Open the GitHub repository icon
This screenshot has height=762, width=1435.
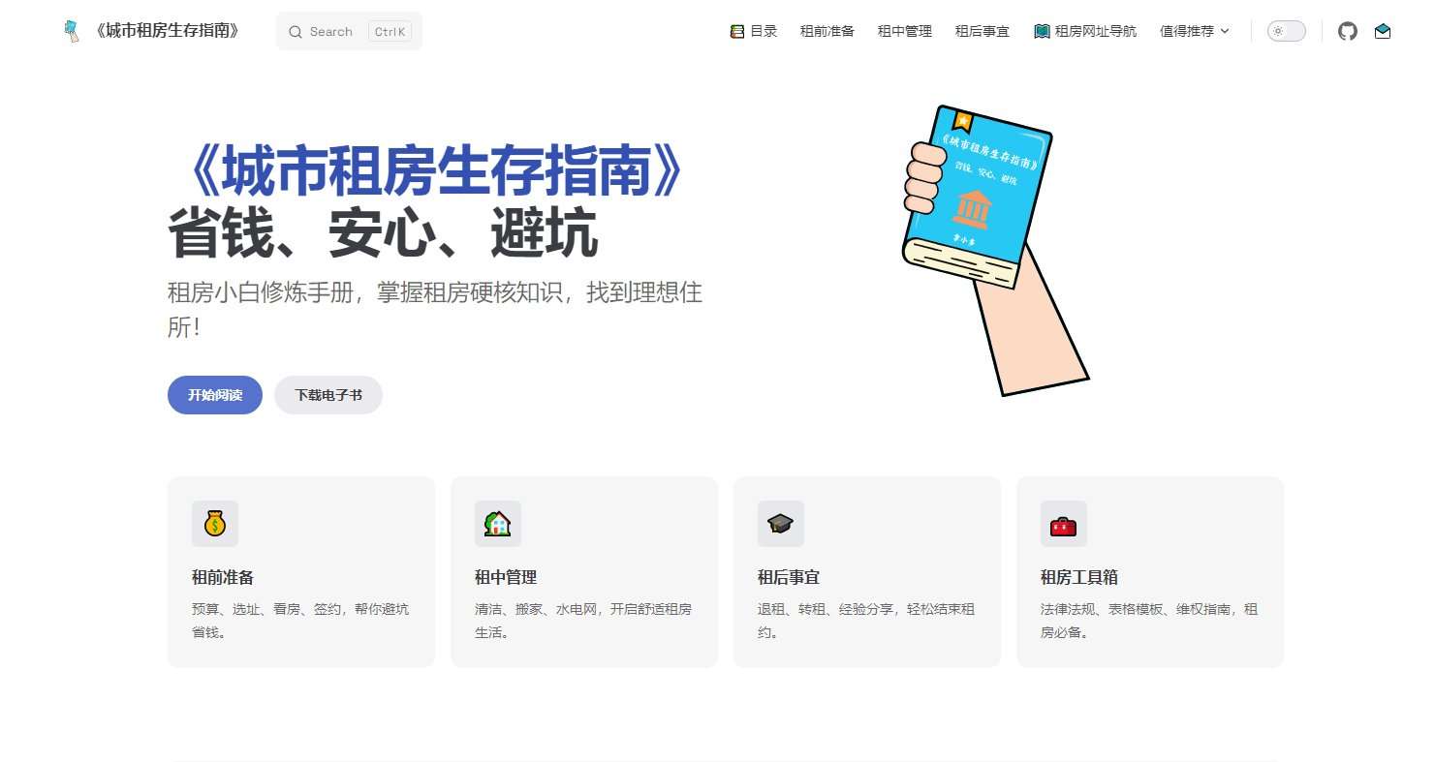click(x=1347, y=31)
